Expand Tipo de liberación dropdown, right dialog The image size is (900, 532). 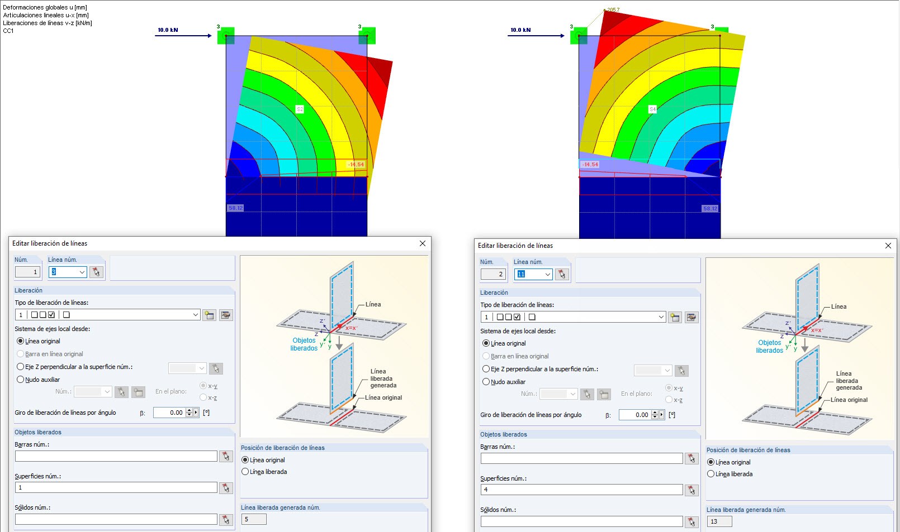point(661,317)
